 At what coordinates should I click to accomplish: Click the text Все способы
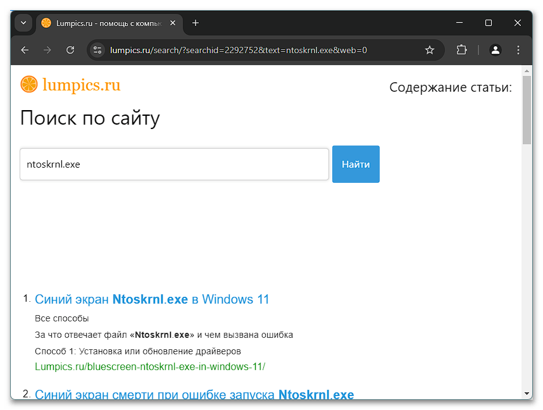61,318
